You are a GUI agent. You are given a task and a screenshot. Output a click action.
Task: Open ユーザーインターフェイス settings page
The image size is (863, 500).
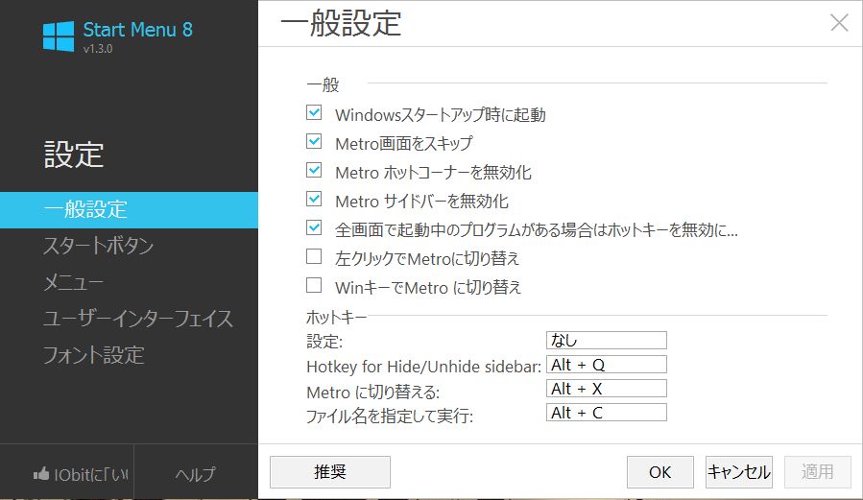(x=137, y=319)
